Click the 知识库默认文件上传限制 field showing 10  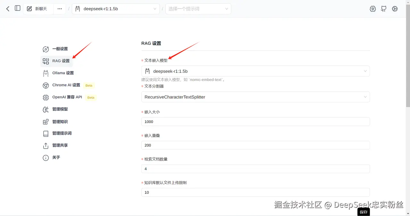click(256, 192)
